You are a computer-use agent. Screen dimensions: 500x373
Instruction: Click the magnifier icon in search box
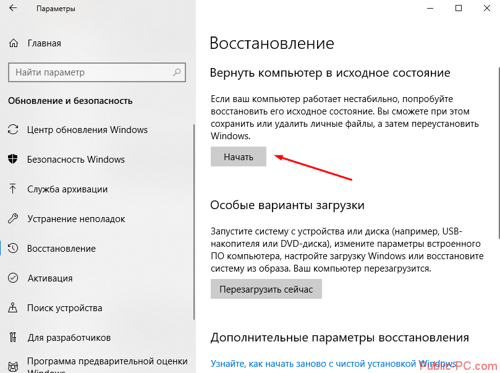click(x=177, y=72)
